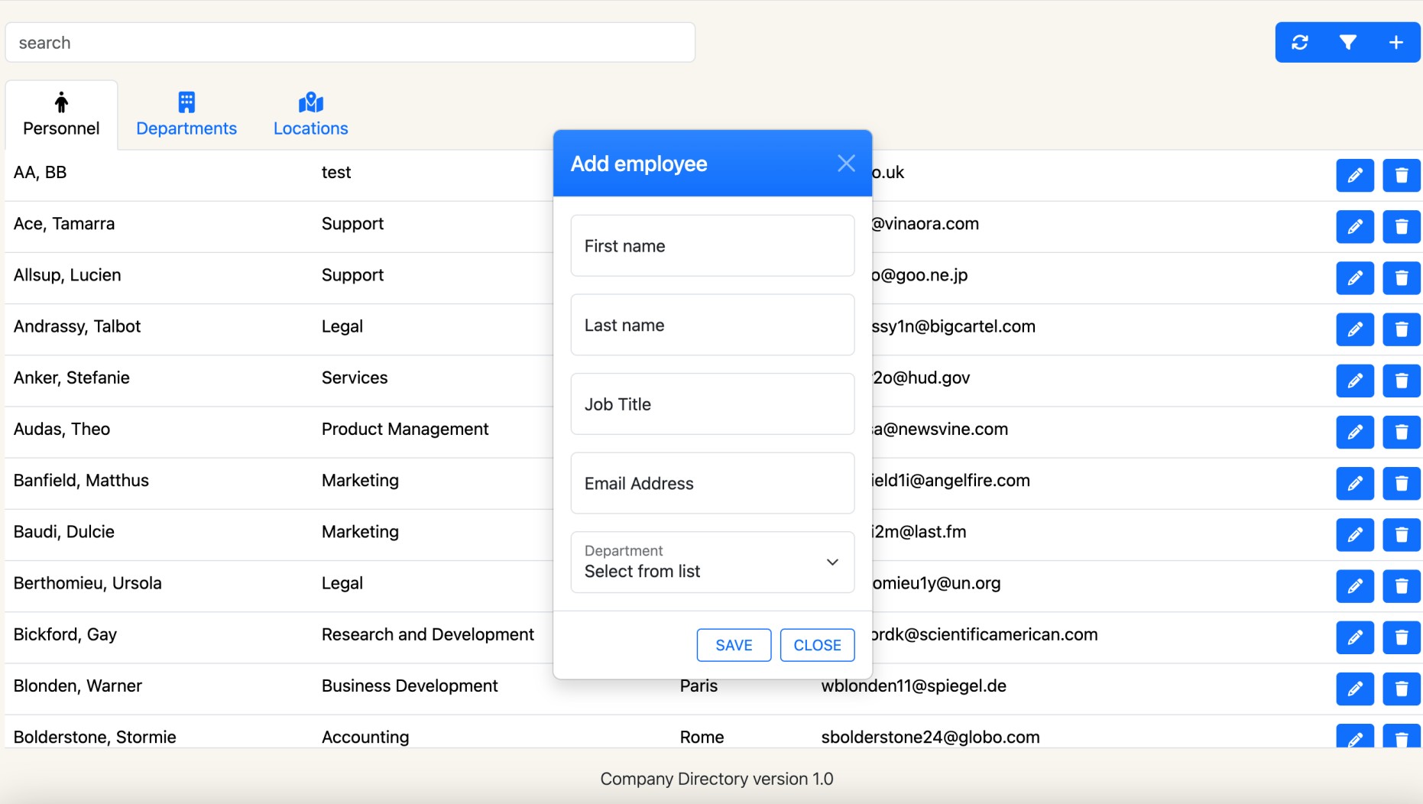Remove Blonden, Warner via the trash icon
The height and width of the screenshot is (804, 1423).
(1401, 689)
